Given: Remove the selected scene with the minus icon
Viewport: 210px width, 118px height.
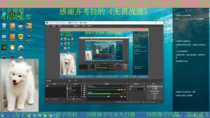Looking at the screenshot, I should pyautogui.click(x=50, y=99).
